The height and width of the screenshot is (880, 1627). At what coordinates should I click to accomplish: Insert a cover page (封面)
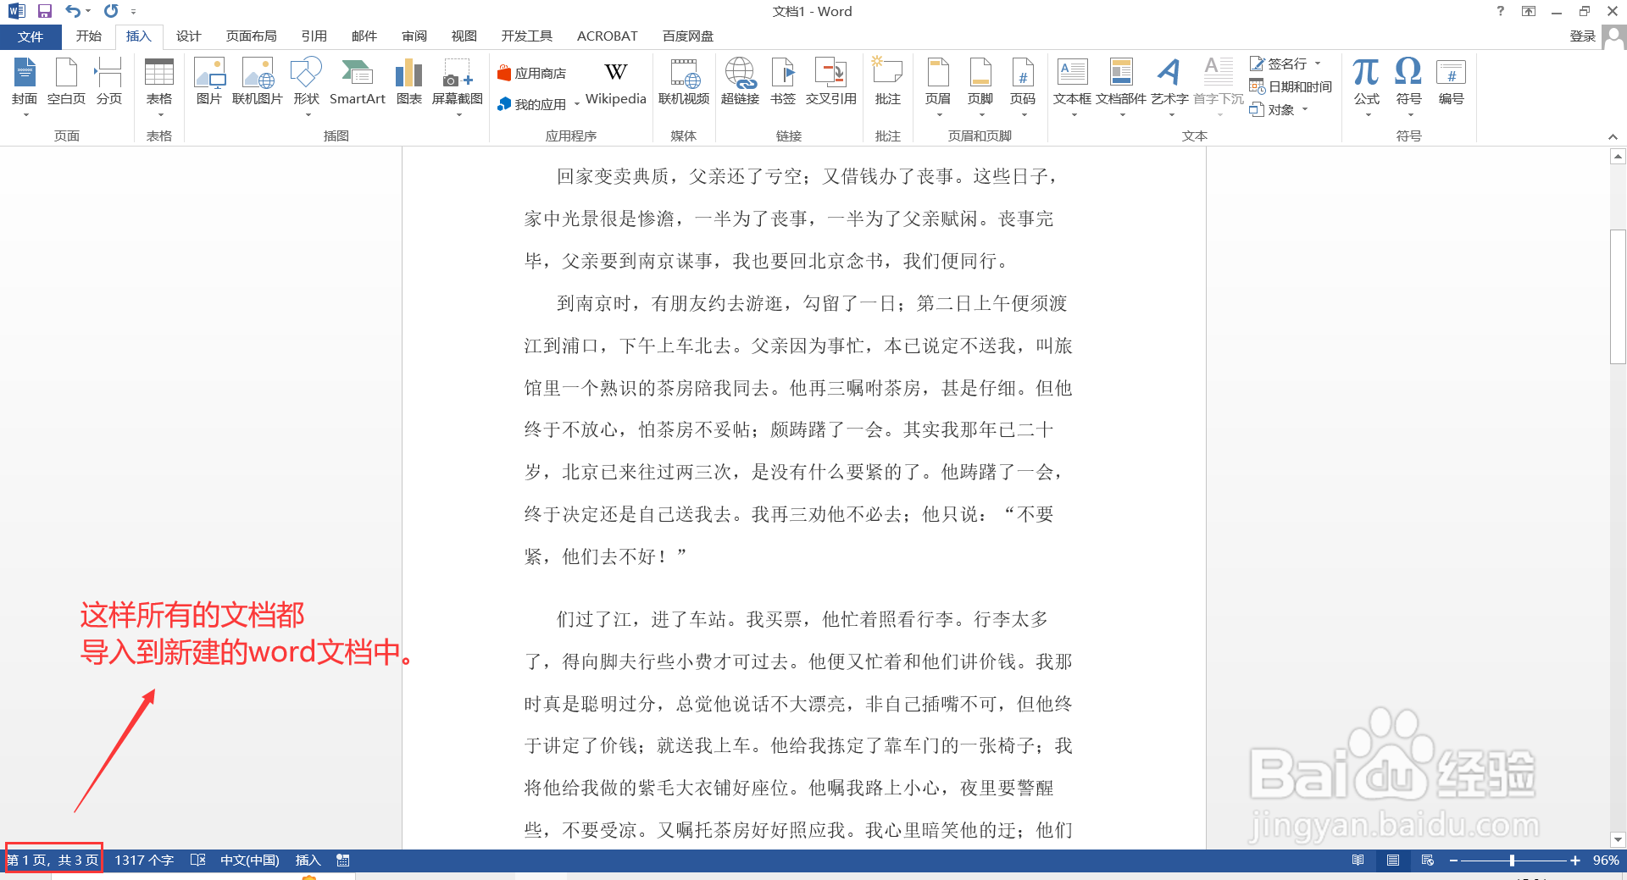pos(25,85)
